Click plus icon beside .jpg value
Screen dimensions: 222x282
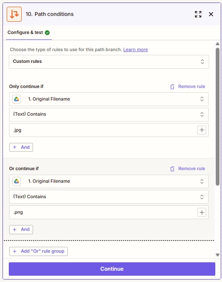click(202, 130)
